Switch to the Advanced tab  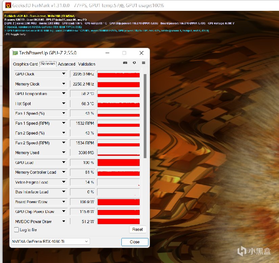(67, 64)
